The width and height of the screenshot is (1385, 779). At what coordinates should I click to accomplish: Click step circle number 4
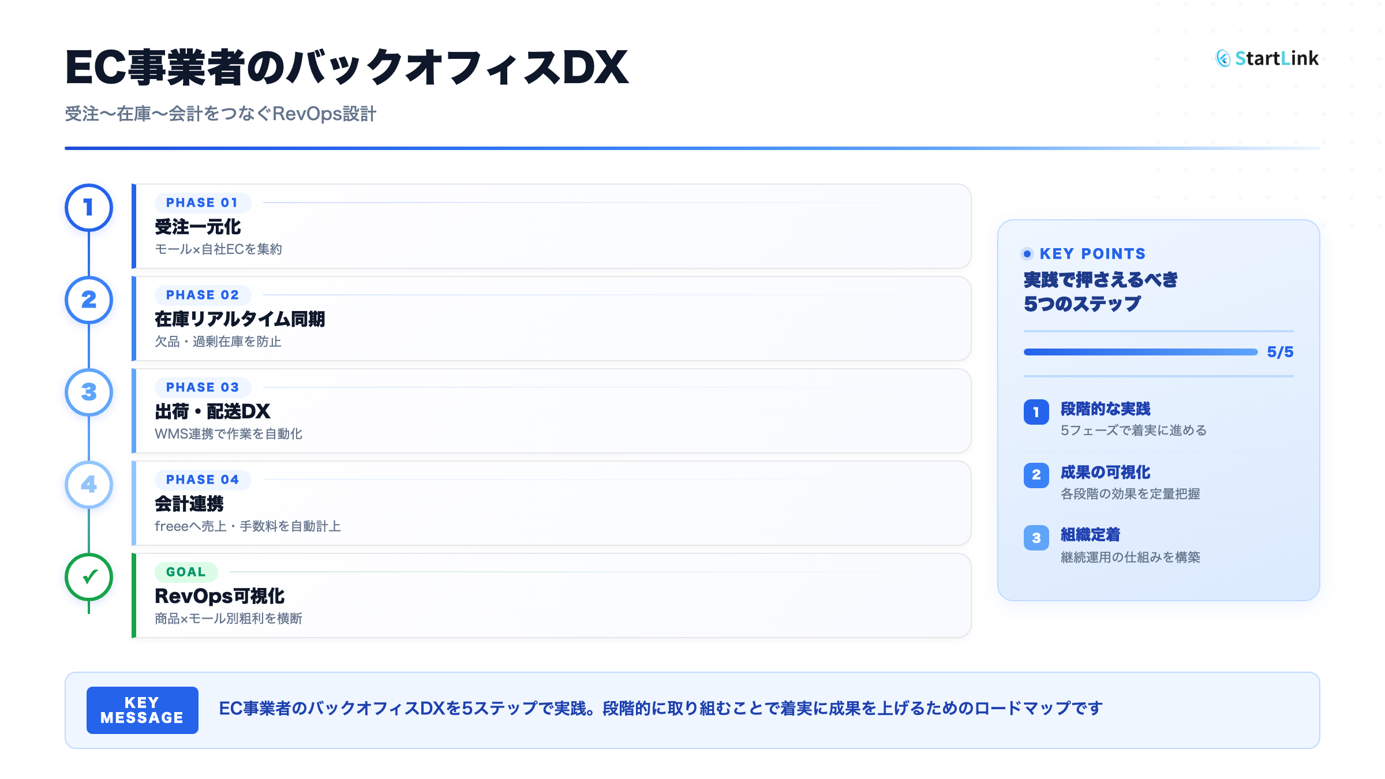[x=88, y=485]
